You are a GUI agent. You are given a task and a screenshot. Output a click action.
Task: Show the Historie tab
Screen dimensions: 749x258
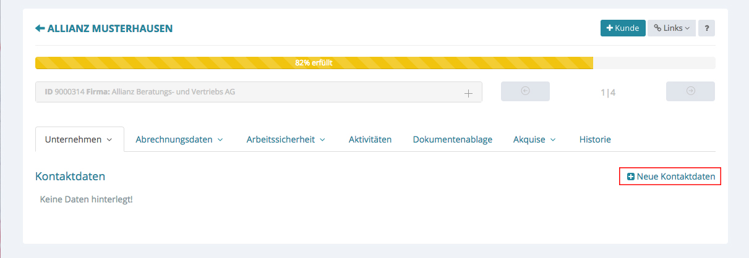tap(594, 139)
